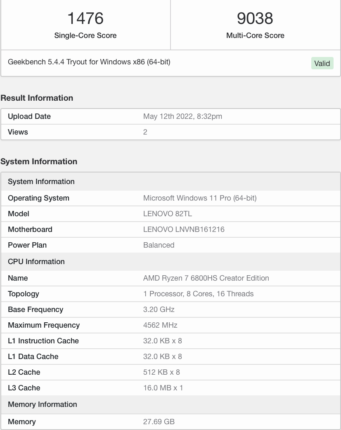Screen dimensions: 341x430
Task: Select the 16.0 MB x 1 L3 value
Action: (x=163, y=387)
